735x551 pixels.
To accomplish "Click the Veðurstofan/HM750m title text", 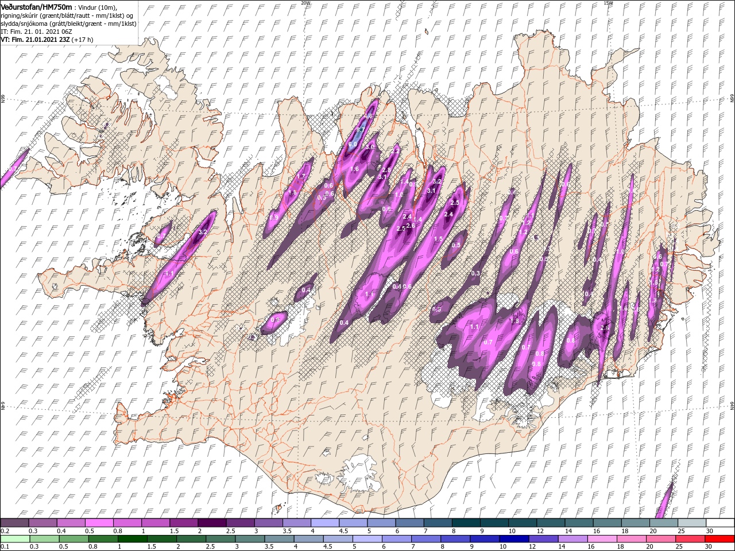I will pos(36,6).
